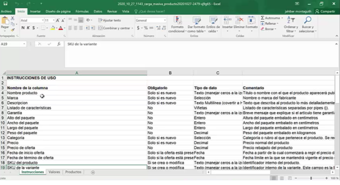Click the currency $ format icon

[x=138, y=28]
